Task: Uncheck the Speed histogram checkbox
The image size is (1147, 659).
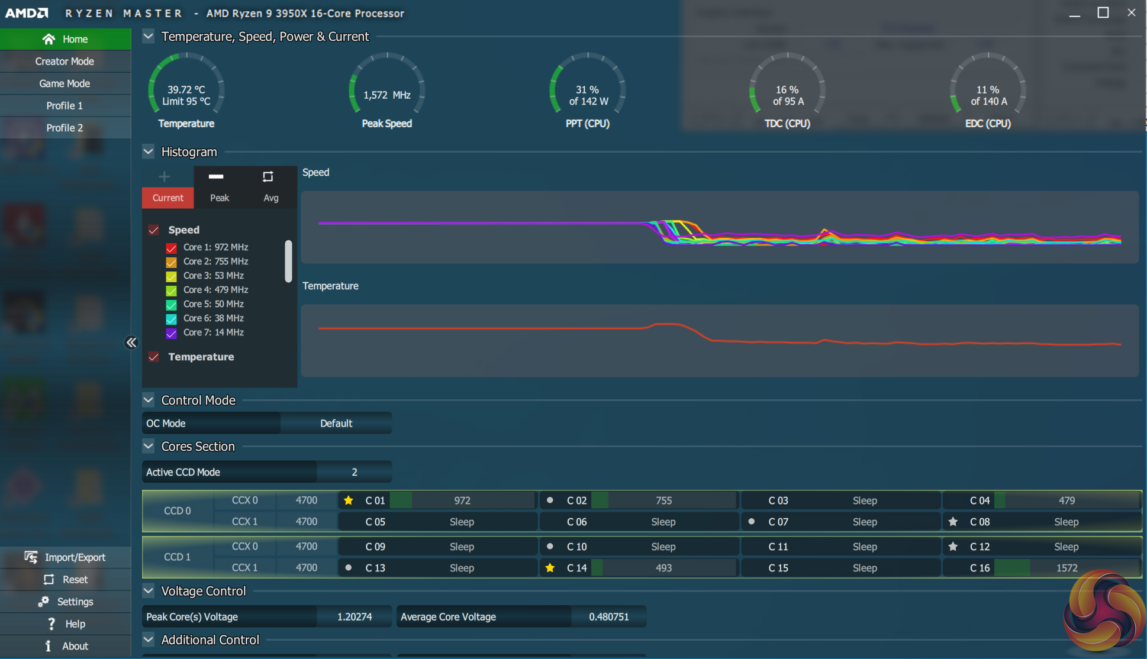Action: pos(154,230)
